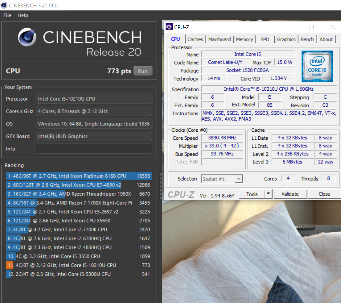Click the Close button in CPU-Z
The height and width of the screenshot is (303, 341).
pyautogui.click(x=324, y=194)
